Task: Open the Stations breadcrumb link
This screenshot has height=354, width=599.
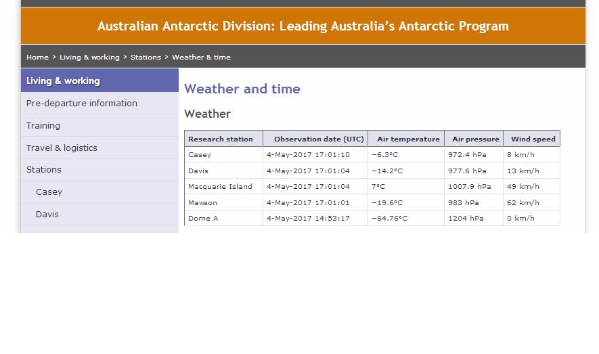Action: [x=146, y=58]
